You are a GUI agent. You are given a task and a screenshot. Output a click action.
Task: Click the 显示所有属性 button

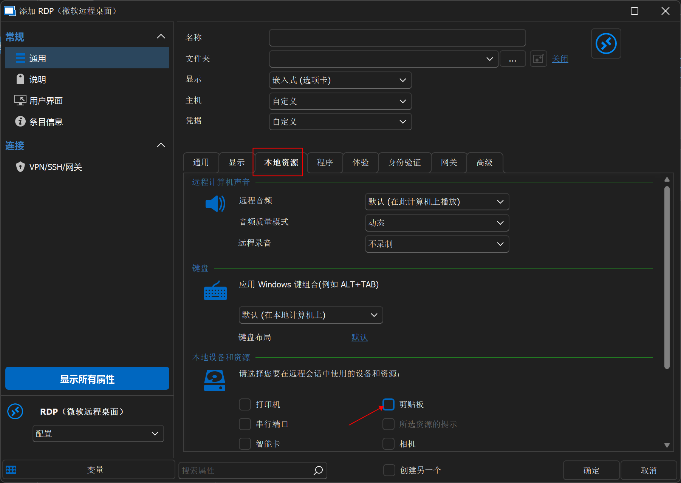coord(87,379)
